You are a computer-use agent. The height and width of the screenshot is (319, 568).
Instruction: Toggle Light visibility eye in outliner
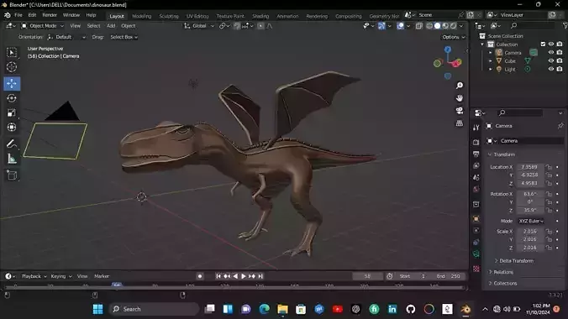click(x=551, y=69)
